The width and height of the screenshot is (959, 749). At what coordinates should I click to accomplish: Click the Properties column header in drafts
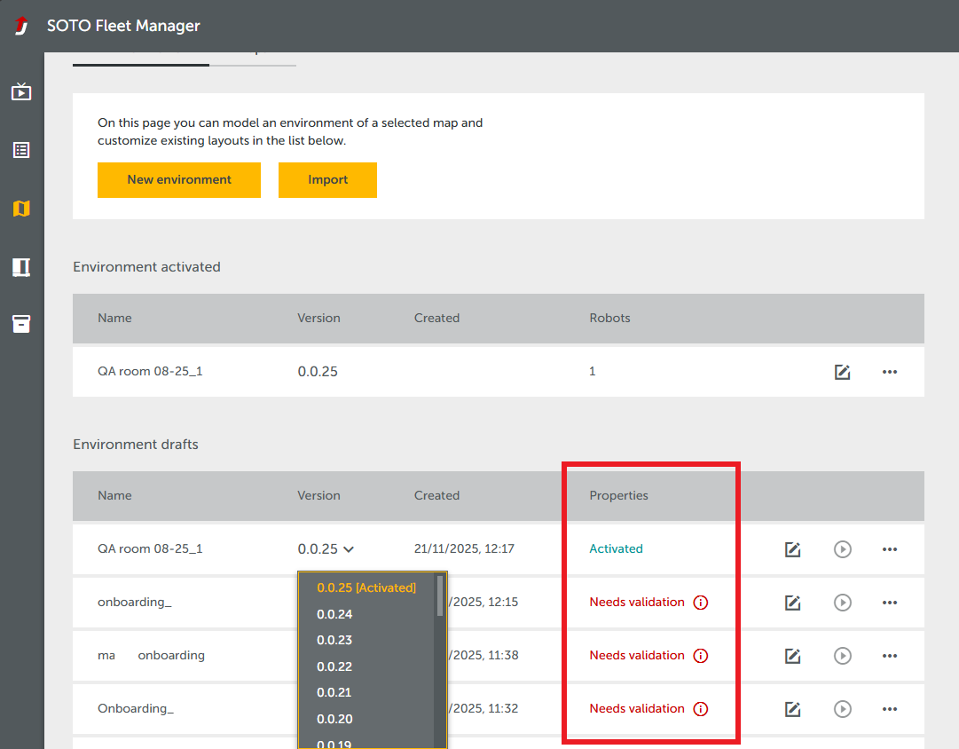(618, 496)
